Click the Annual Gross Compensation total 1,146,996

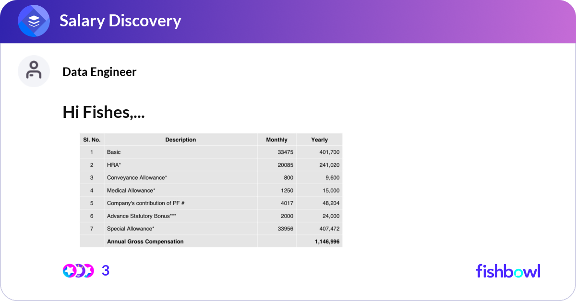(x=327, y=242)
